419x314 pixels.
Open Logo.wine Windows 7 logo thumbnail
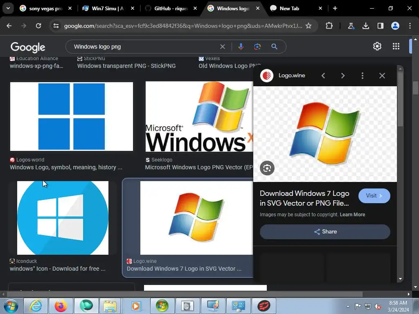click(x=196, y=218)
